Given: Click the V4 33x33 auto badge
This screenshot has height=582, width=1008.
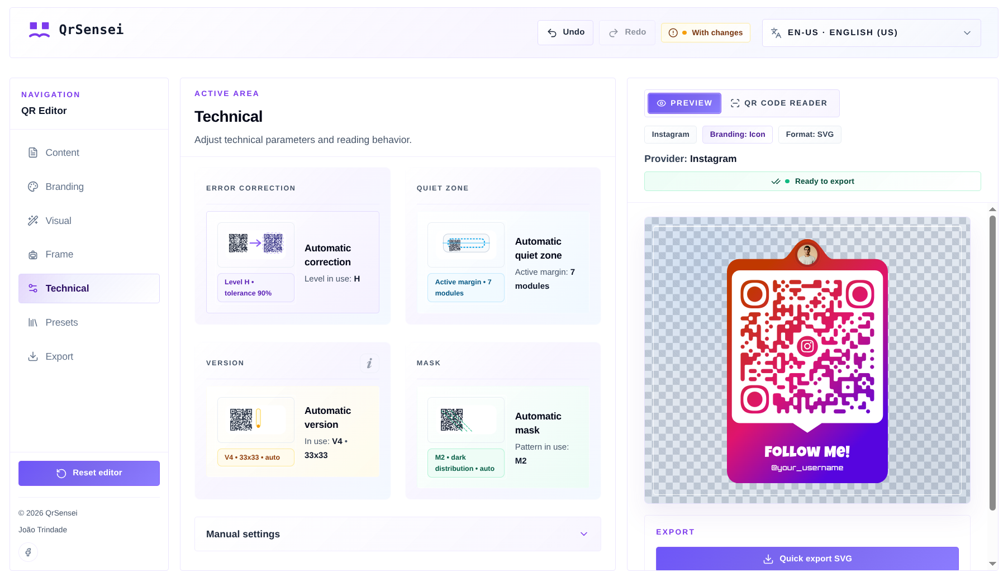Looking at the screenshot, I should pos(256,457).
